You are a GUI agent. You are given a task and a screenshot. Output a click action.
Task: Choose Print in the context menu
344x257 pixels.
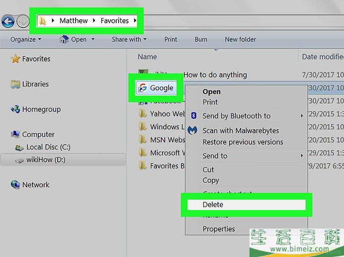(210, 102)
